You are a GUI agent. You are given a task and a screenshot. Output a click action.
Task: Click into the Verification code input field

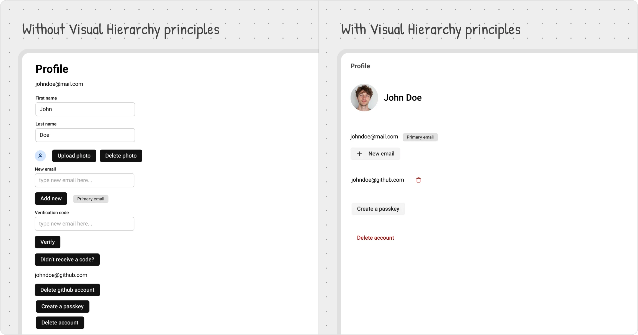coord(84,224)
